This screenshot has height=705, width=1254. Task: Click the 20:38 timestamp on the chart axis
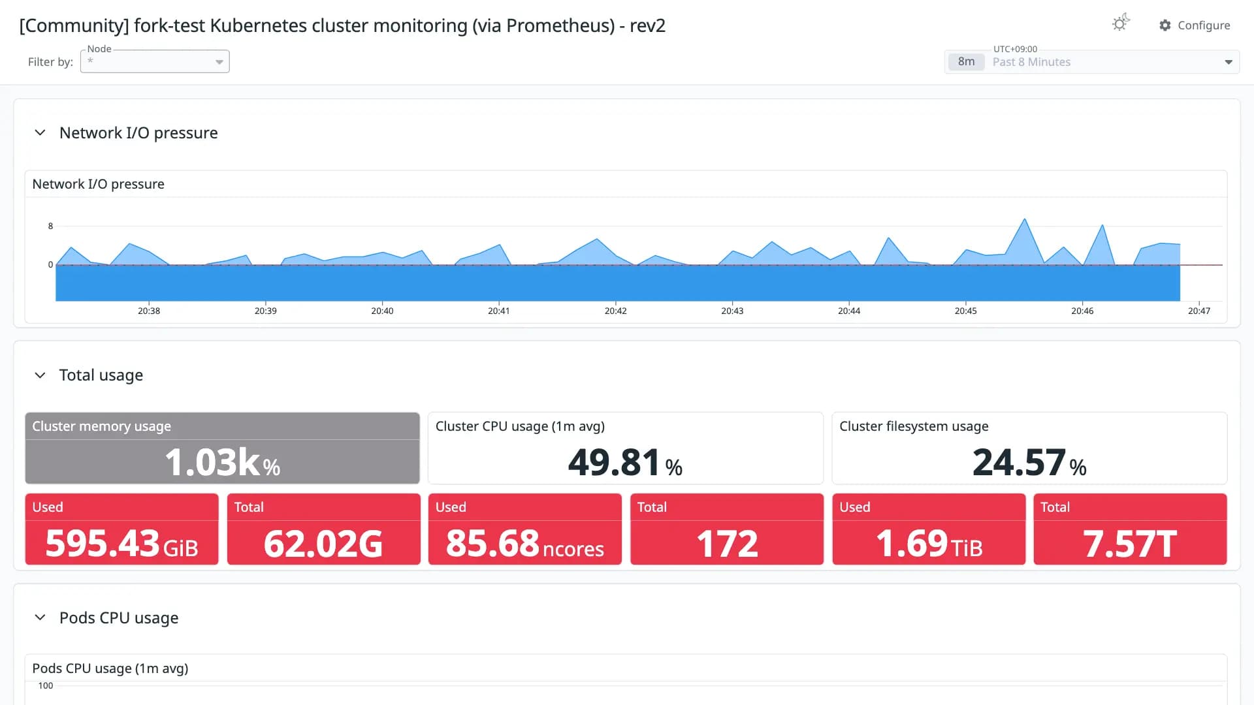click(149, 311)
